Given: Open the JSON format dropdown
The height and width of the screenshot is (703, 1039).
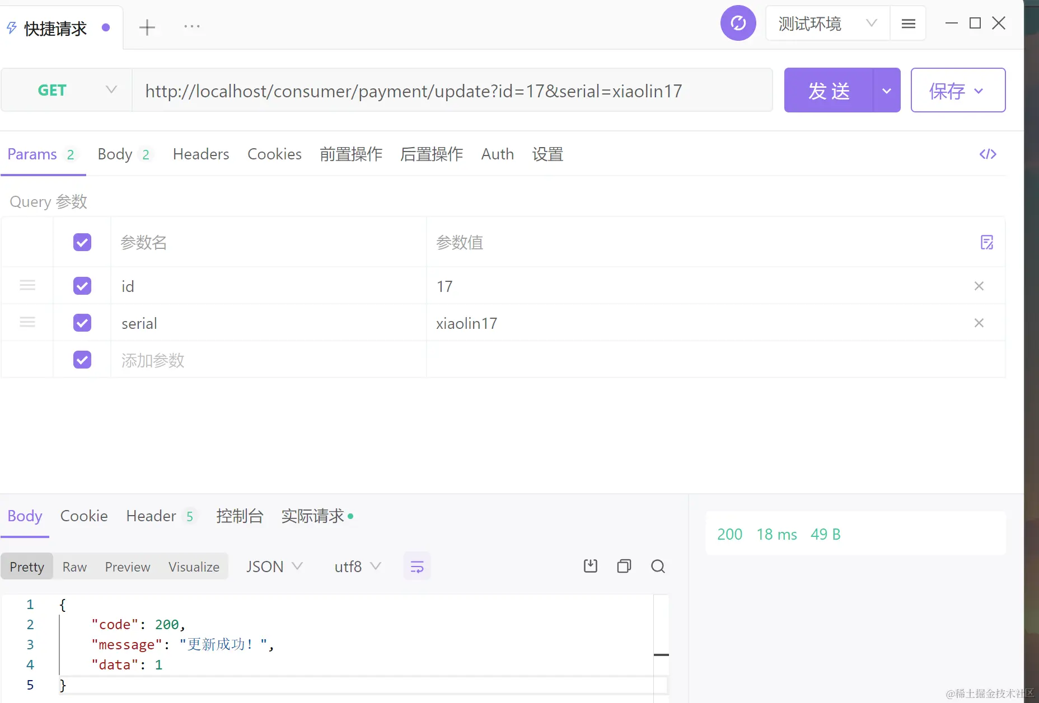Looking at the screenshot, I should point(274,567).
